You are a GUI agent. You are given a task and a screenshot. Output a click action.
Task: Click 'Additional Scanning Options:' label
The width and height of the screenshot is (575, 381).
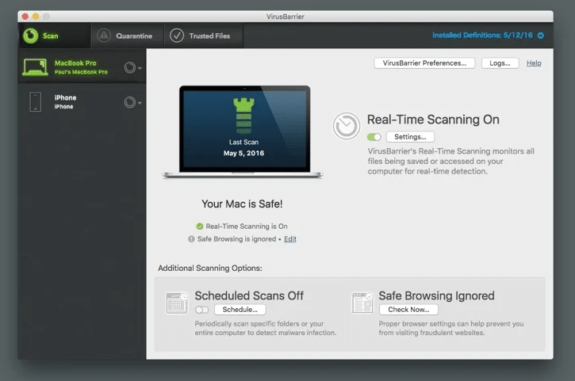210,269
